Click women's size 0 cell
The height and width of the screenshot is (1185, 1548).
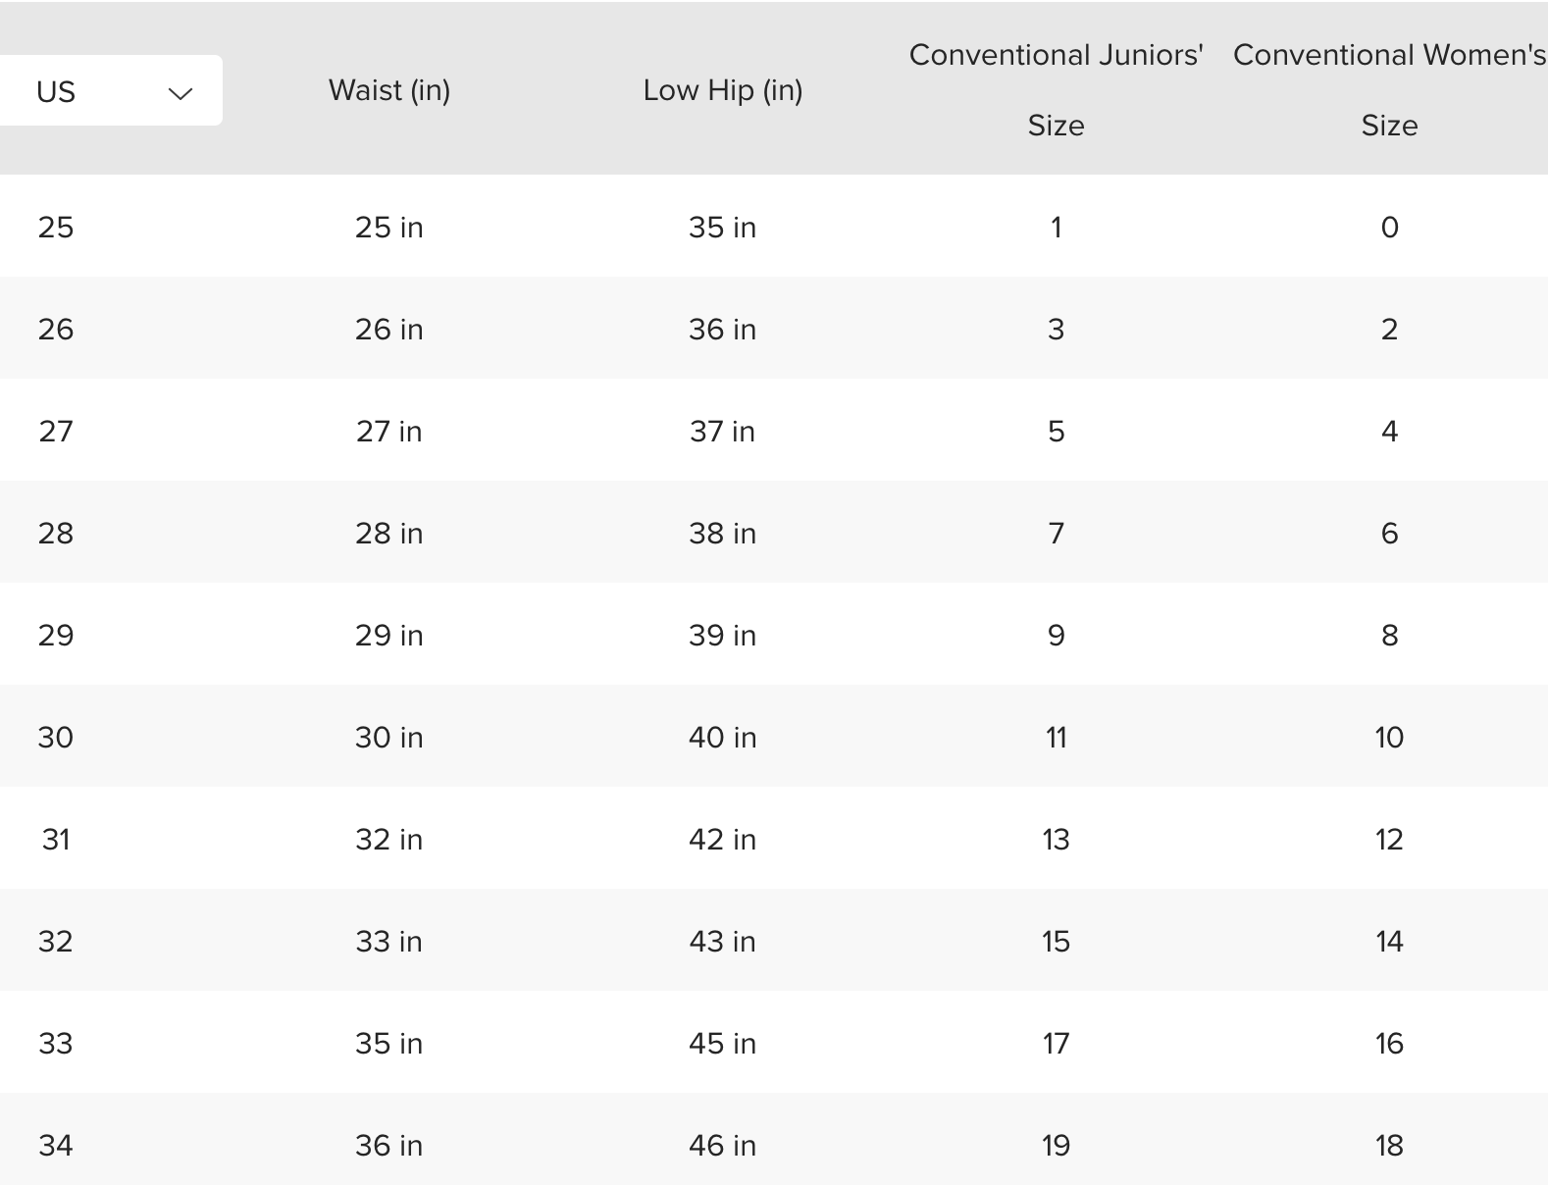point(1389,228)
